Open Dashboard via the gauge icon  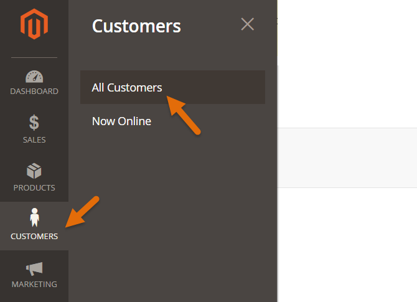(34, 77)
